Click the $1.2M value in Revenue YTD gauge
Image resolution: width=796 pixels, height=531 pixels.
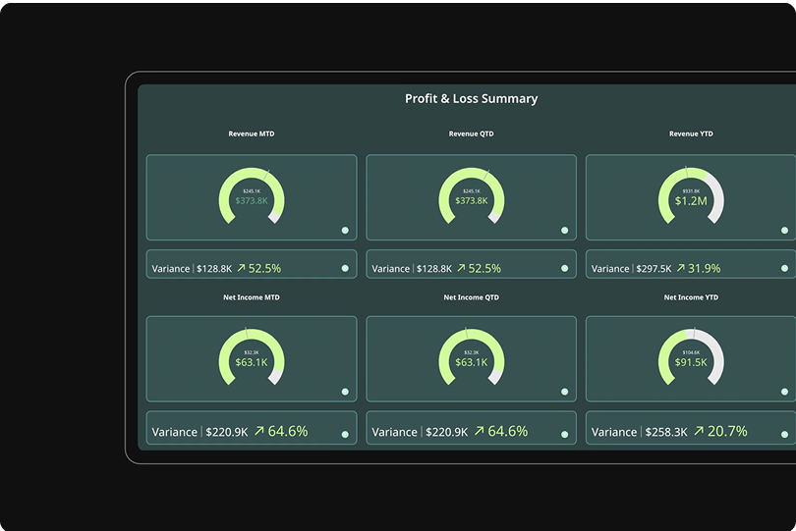[691, 201]
